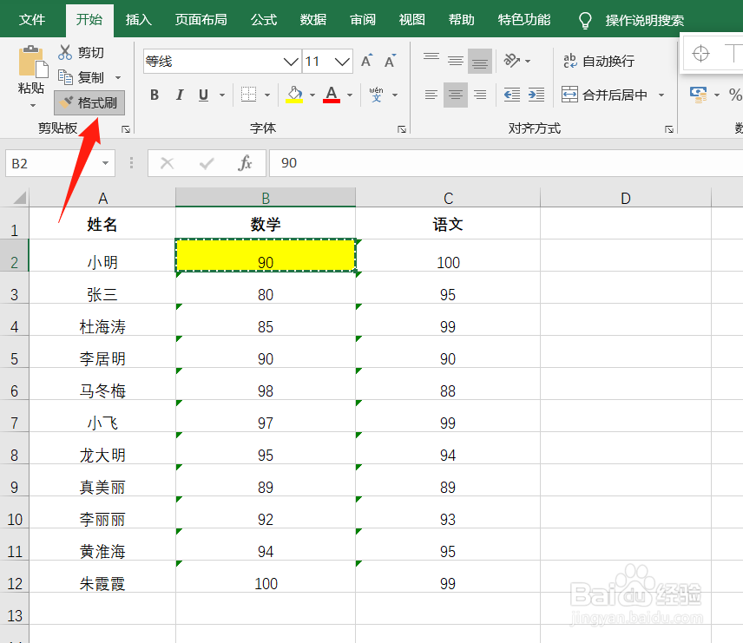Click the Copy button
The width and height of the screenshot is (743, 643).
[x=81, y=76]
